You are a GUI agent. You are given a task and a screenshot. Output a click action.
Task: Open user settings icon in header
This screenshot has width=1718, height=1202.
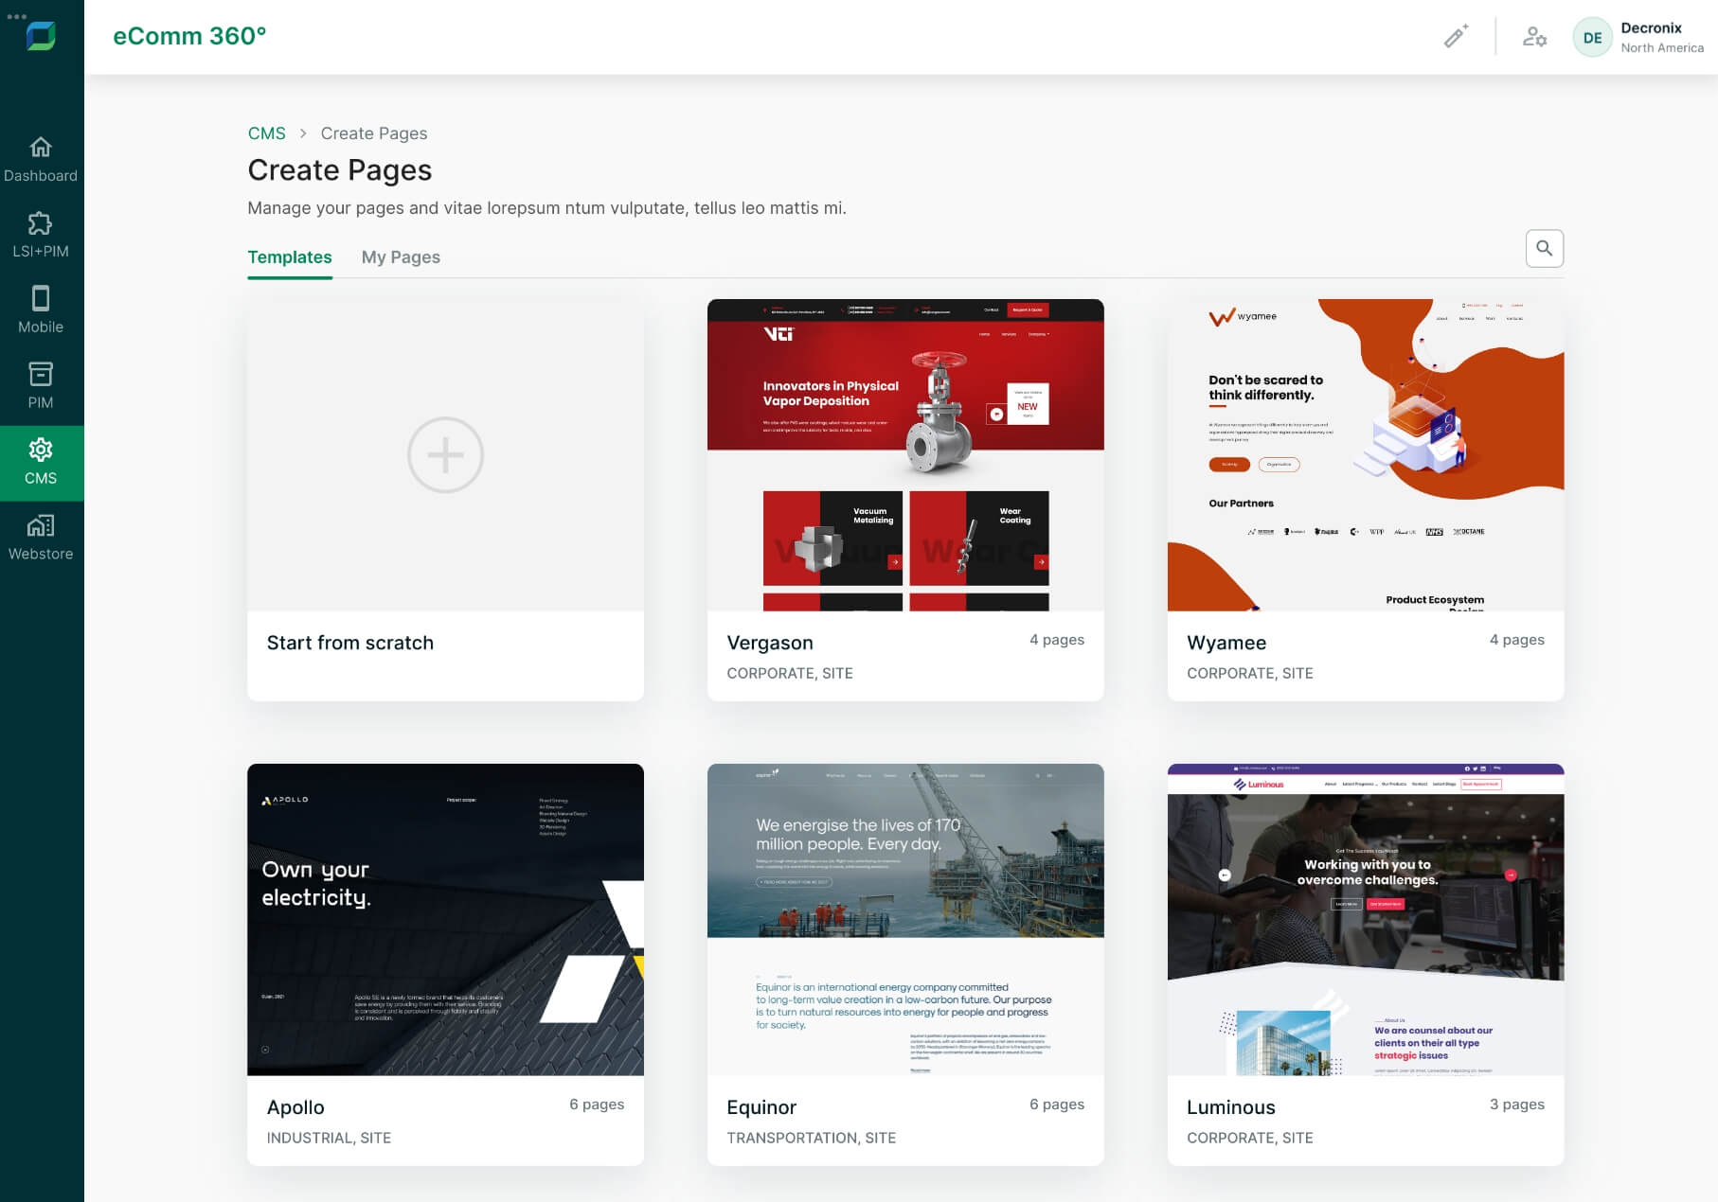point(1534,37)
